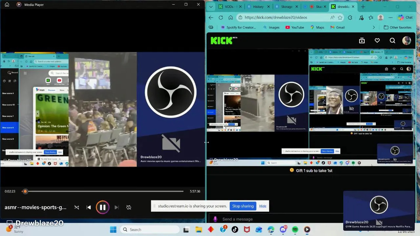This screenshot has height=236, width=420.
Task: Open the Favorites list icon
Action: click(x=371, y=18)
